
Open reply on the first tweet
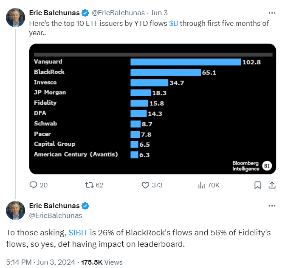click(38, 185)
